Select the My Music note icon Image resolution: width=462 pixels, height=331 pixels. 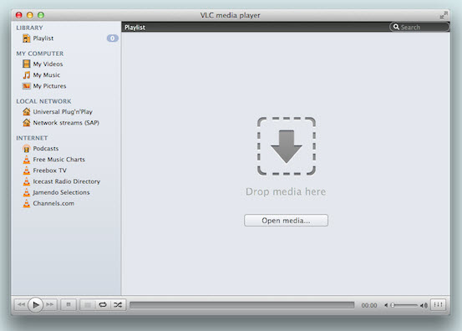pyautogui.click(x=27, y=75)
